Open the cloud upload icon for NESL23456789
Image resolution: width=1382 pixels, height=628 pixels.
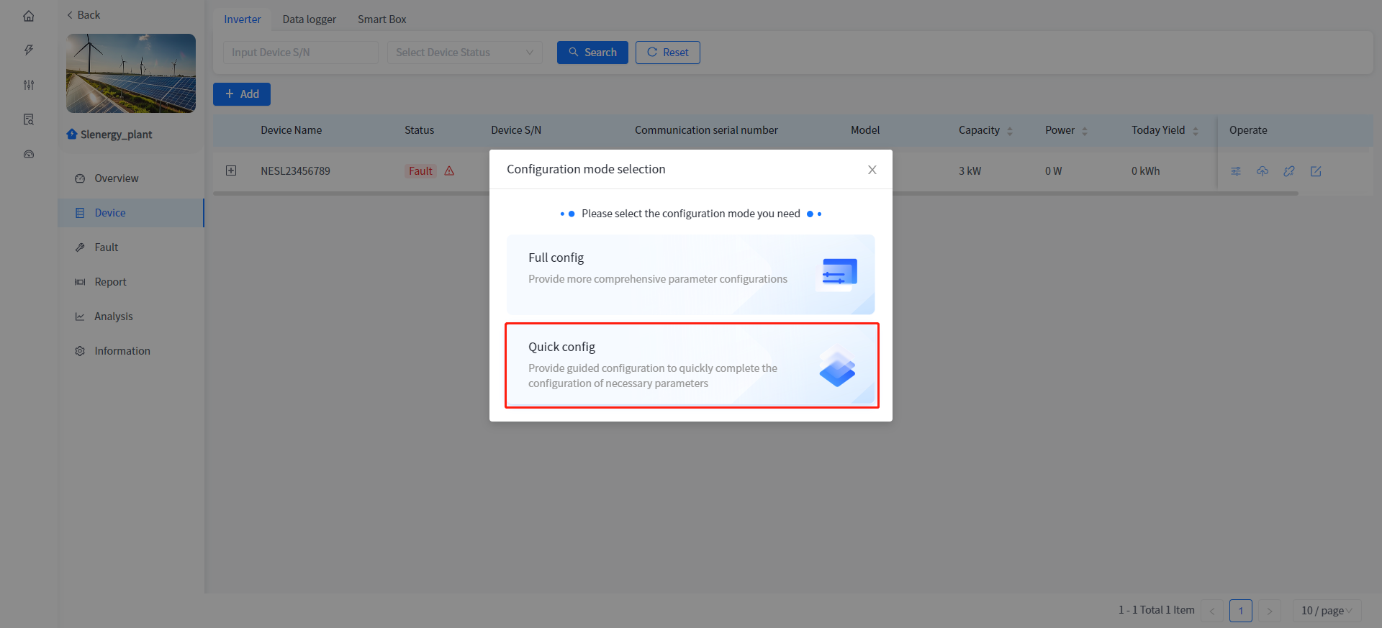tap(1263, 171)
